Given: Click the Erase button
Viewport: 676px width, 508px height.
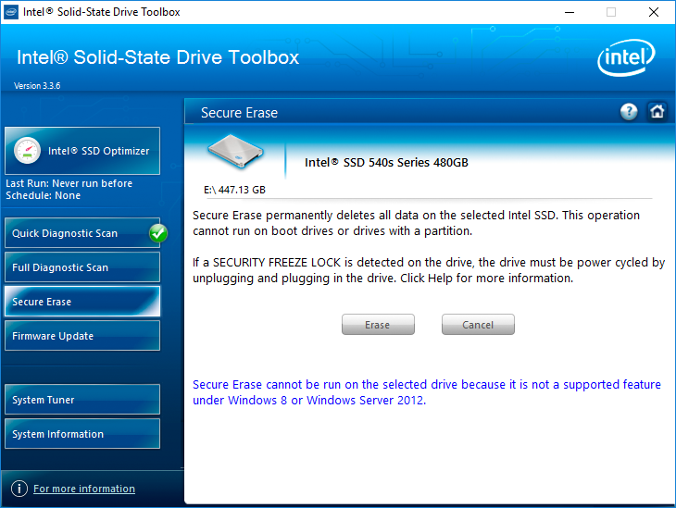Looking at the screenshot, I should (x=378, y=325).
